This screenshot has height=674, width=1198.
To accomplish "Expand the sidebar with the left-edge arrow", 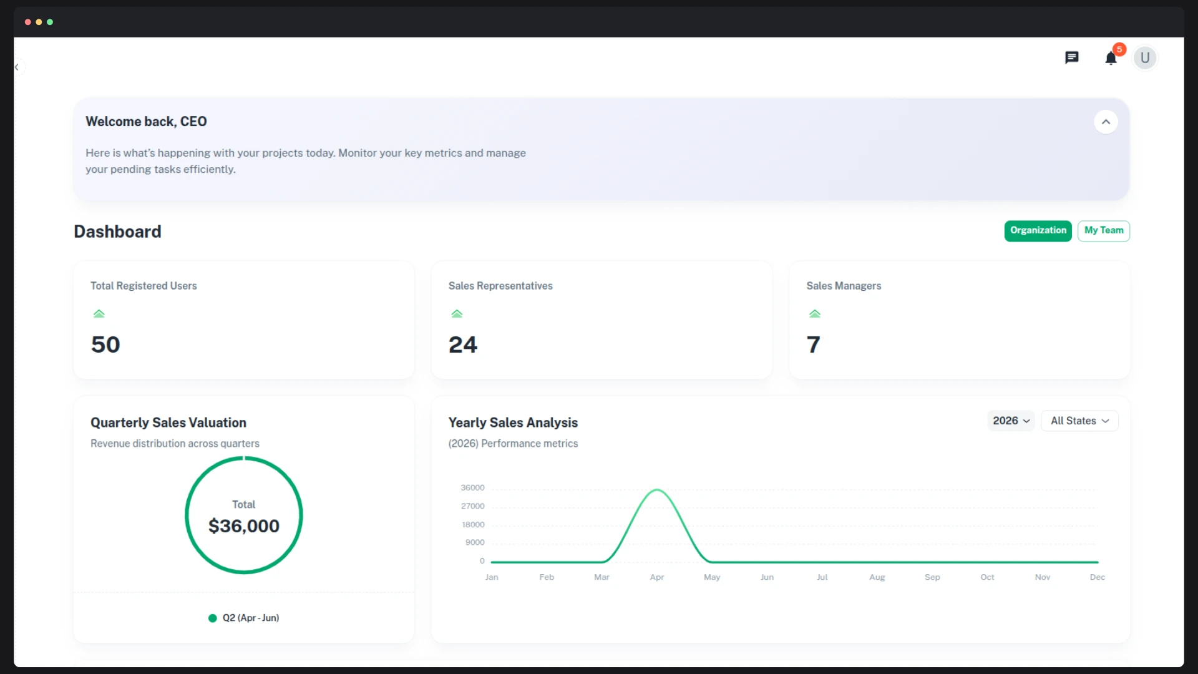I will click(17, 67).
